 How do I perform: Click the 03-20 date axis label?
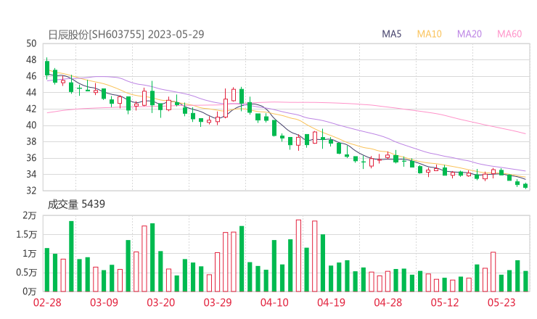(161, 302)
